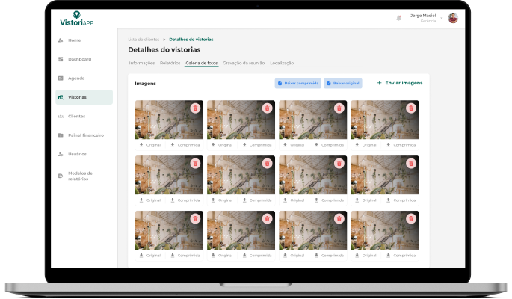
Task: Click the notification icon beside Jorge Maciel
Action: pyautogui.click(x=398, y=18)
